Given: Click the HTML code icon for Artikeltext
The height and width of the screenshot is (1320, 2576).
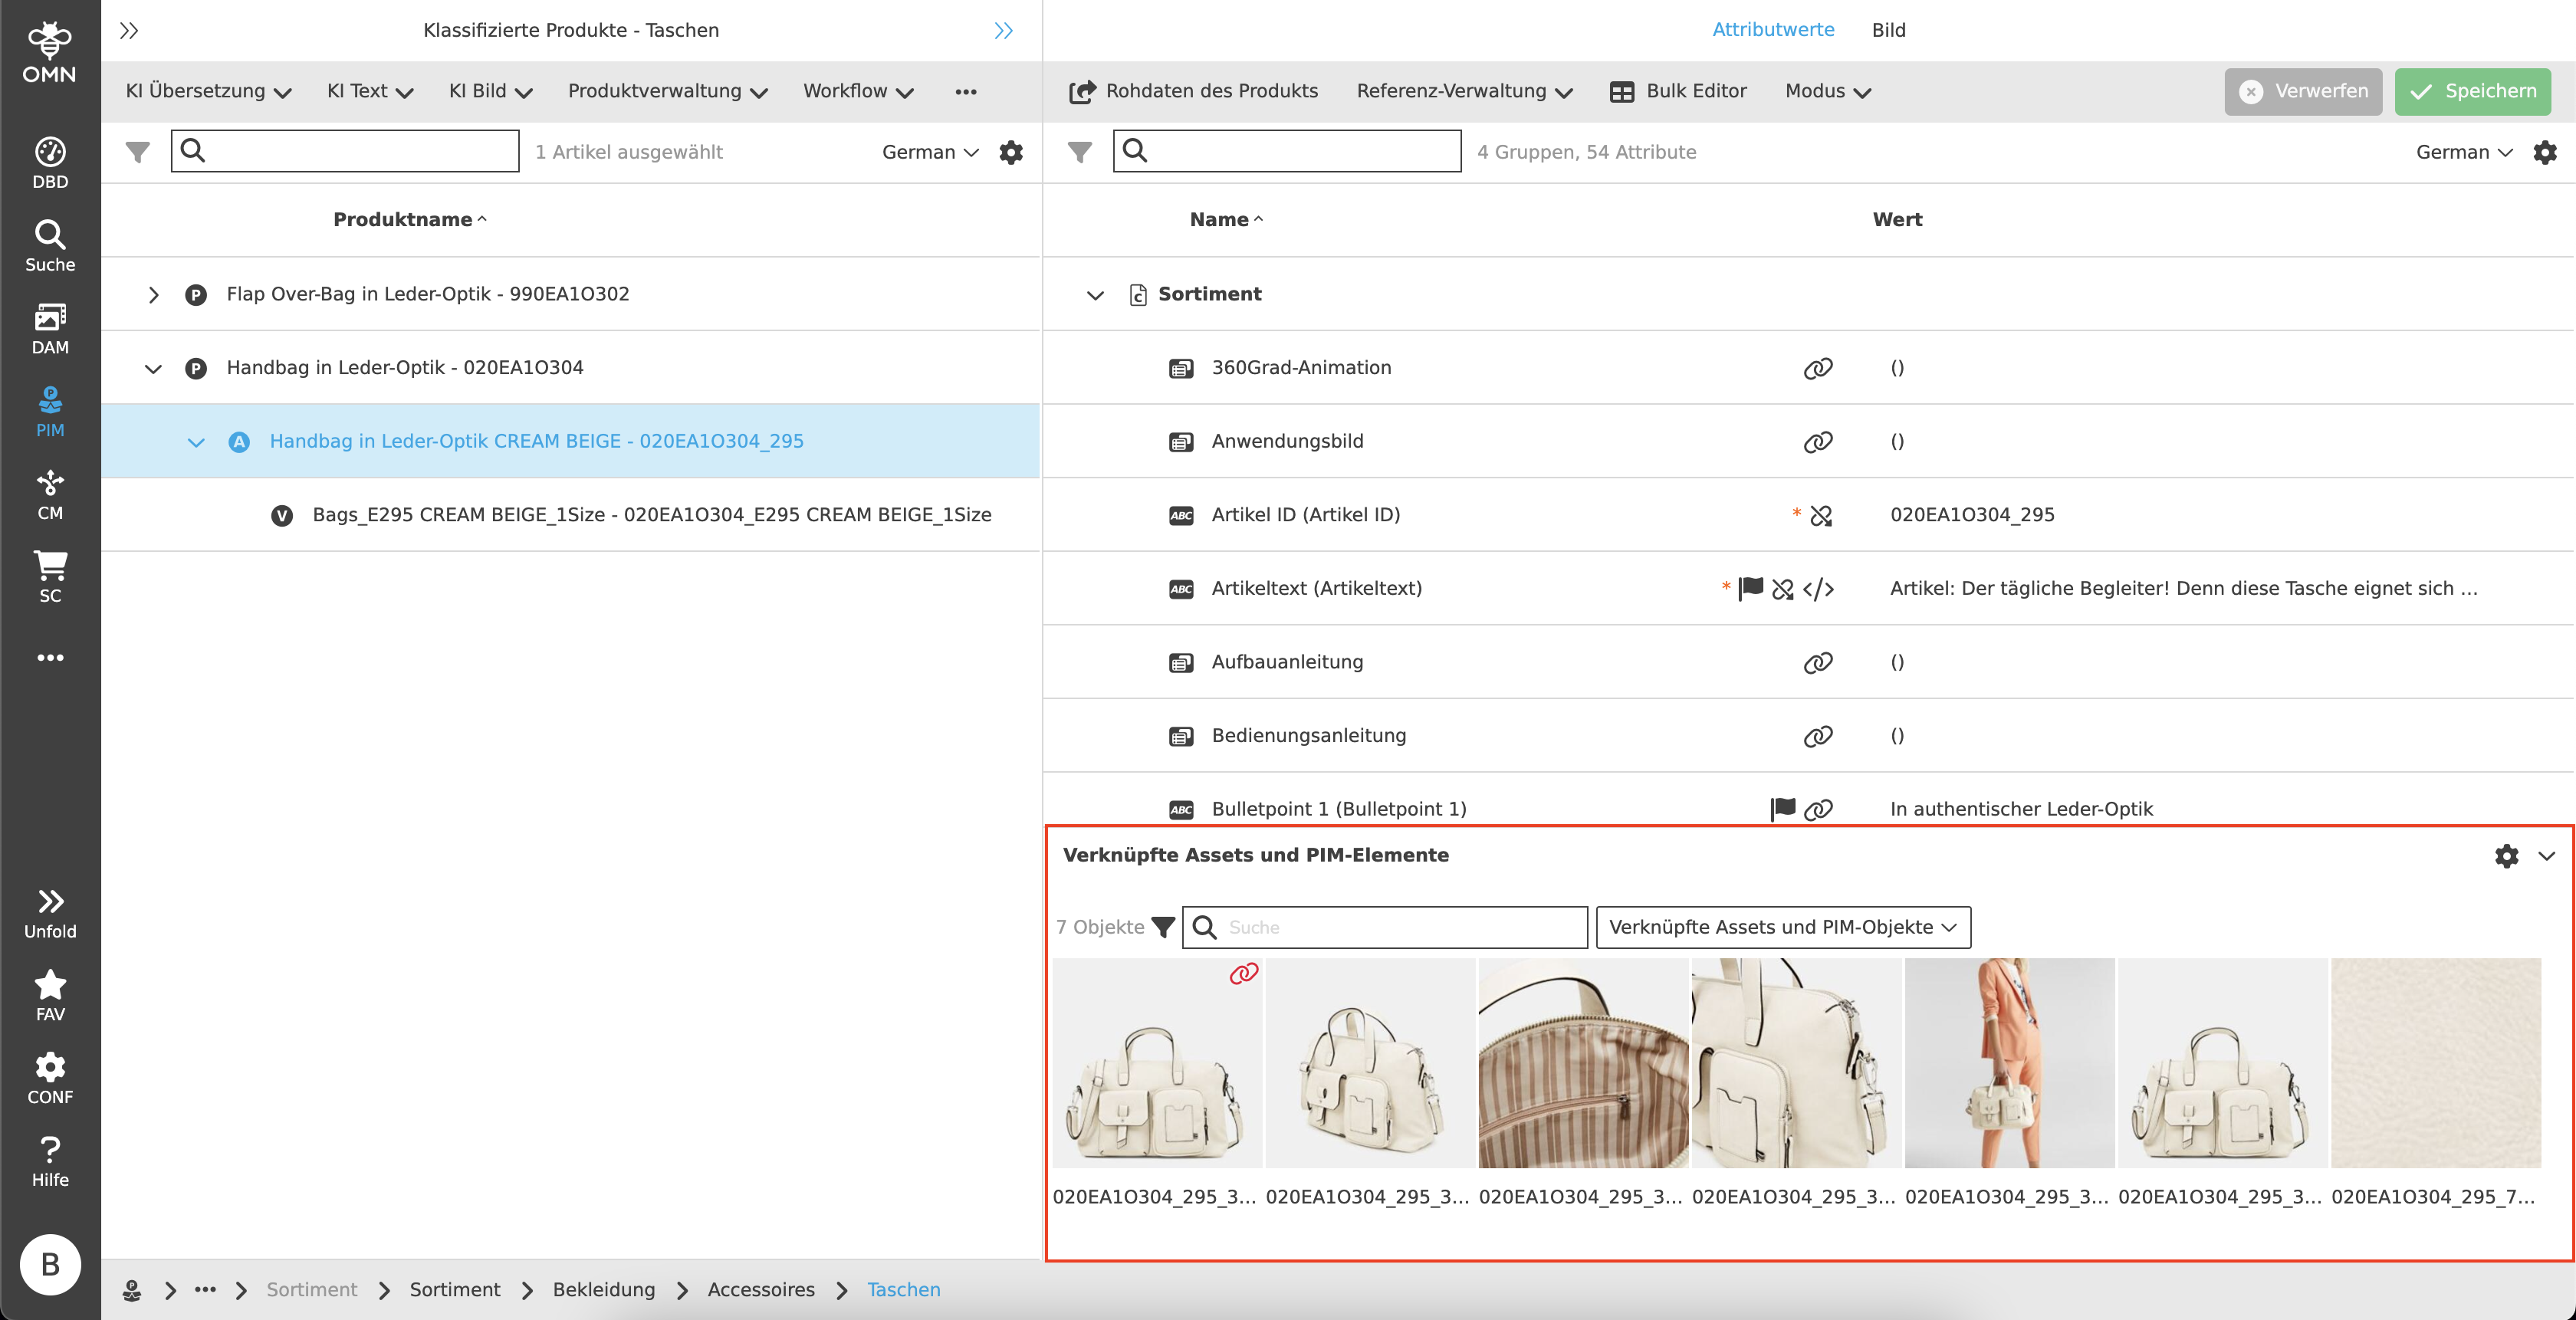Looking at the screenshot, I should click(1818, 589).
